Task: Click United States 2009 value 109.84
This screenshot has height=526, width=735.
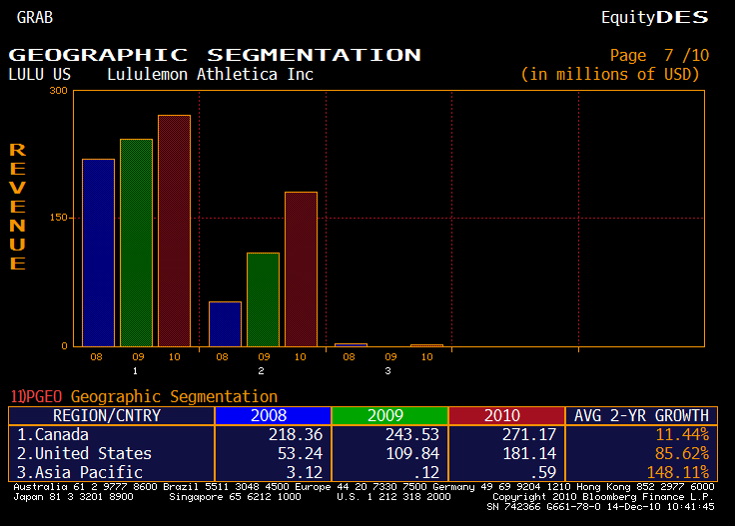Action: click(x=412, y=453)
